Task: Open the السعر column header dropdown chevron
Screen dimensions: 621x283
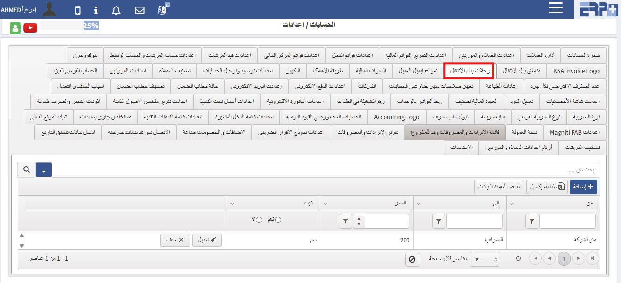Action: 325,203
